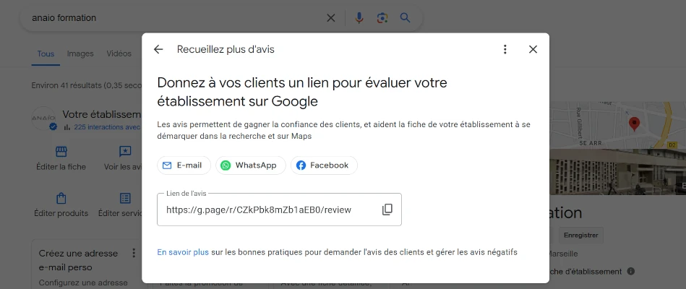Viewport: 686px width, 289px height.
Task: Open the En savoir plus link
Action: click(183, 252)
